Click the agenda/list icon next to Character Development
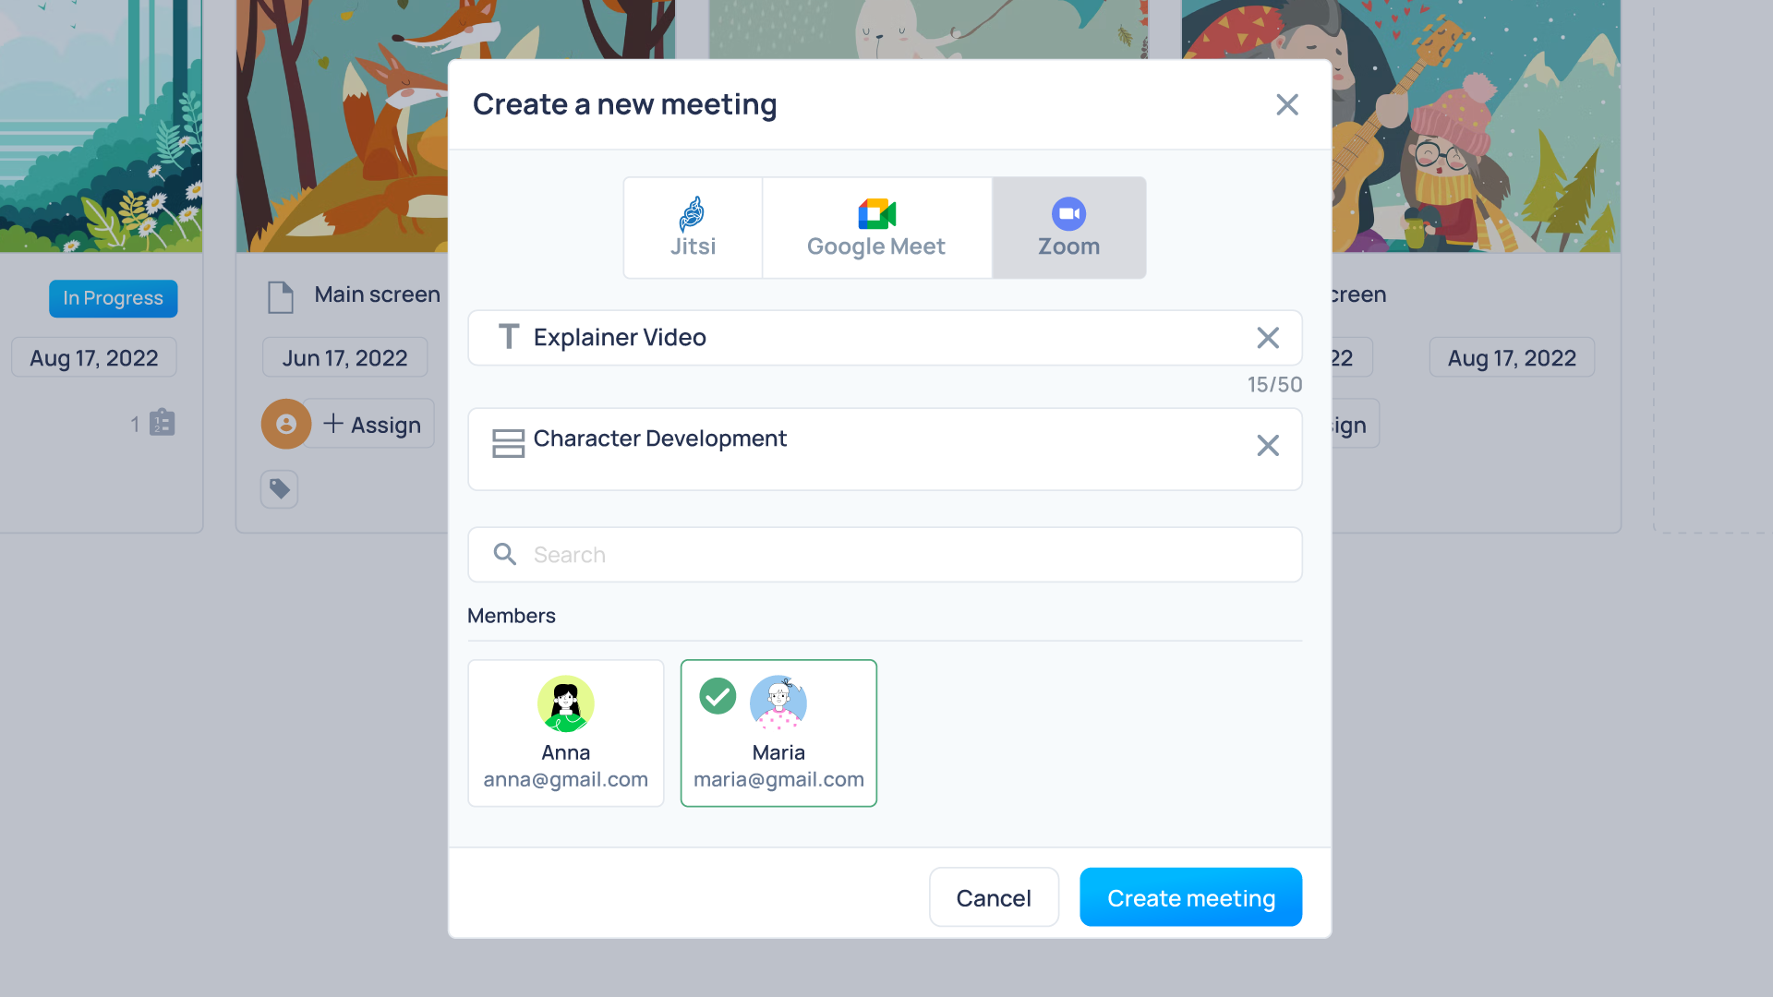This screenshot has width=1773, height=997. (x=507, y=442)
